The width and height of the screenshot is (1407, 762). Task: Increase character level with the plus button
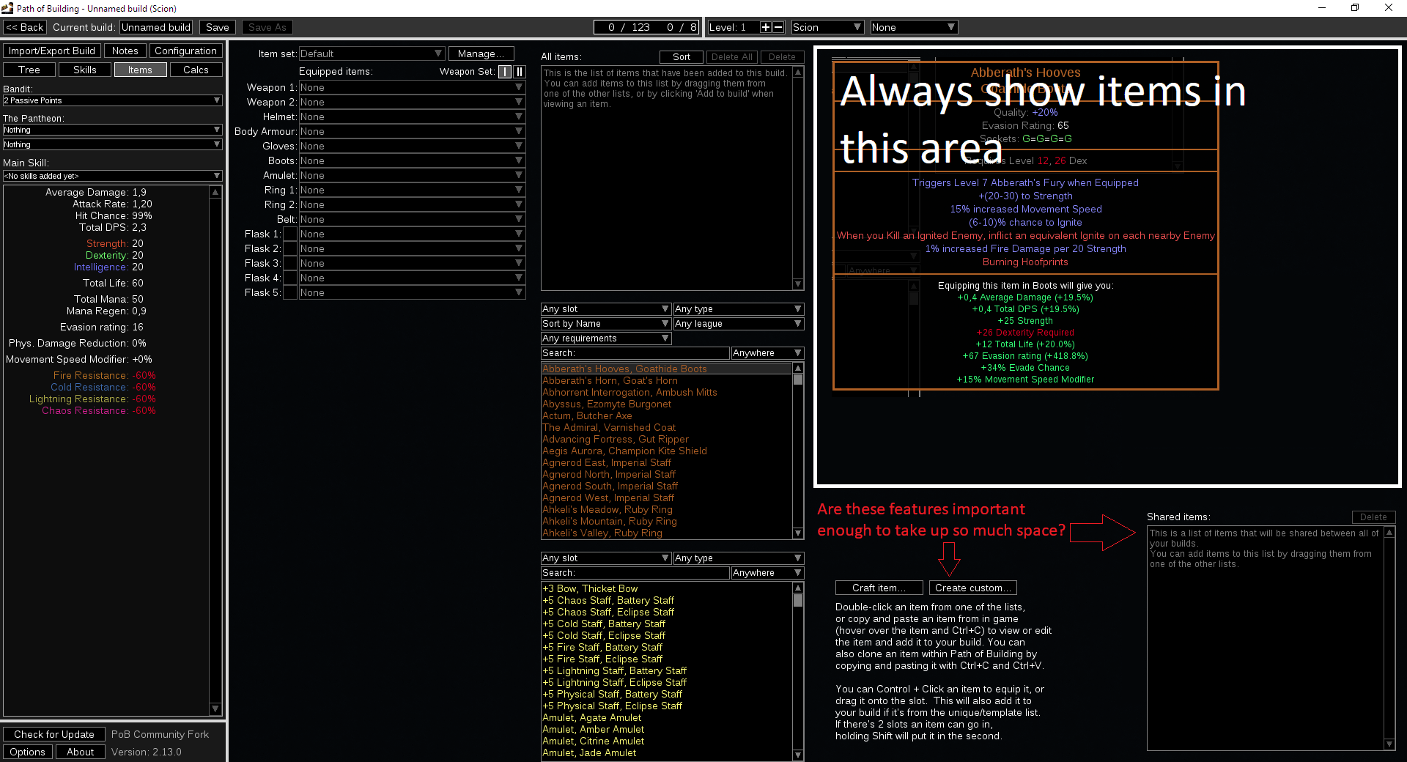click(765, 27)
